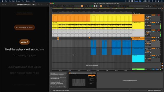
Task: Click the Set locator button
Action: [134, 12]
